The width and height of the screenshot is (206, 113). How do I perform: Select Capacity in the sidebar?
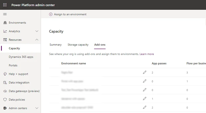tap(14, 48)
